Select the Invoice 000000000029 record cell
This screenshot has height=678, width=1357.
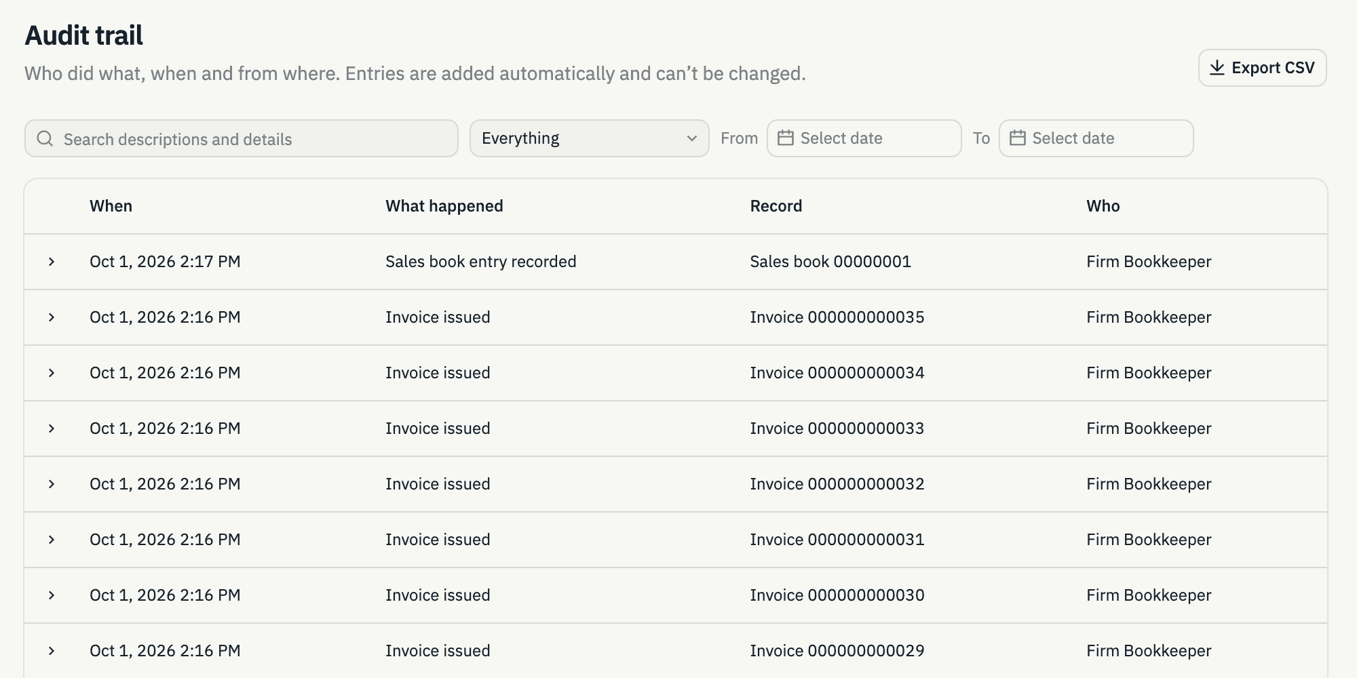[837, 651]
